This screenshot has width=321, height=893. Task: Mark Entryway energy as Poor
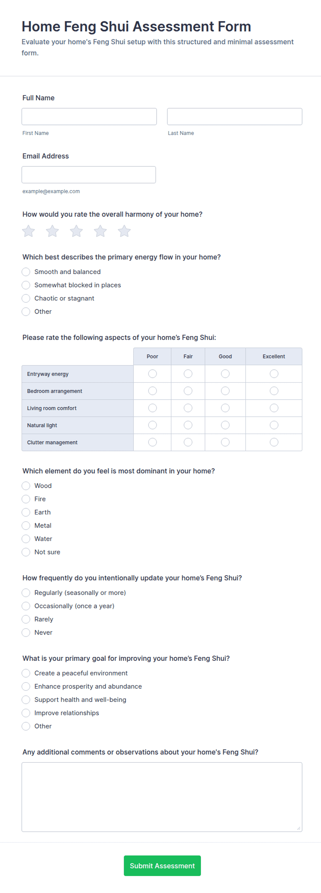point(153,374)
